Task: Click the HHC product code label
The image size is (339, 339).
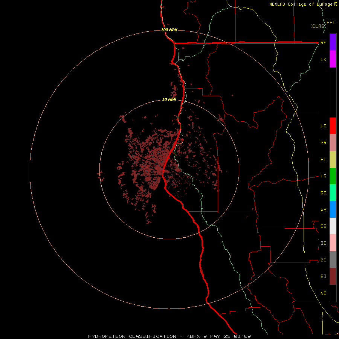Action: pyautogui.click(x=331, y=23)
